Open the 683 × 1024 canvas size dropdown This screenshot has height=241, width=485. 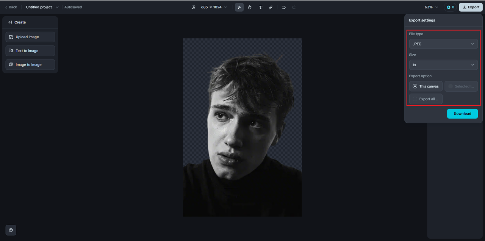click(x=214, y=7)
